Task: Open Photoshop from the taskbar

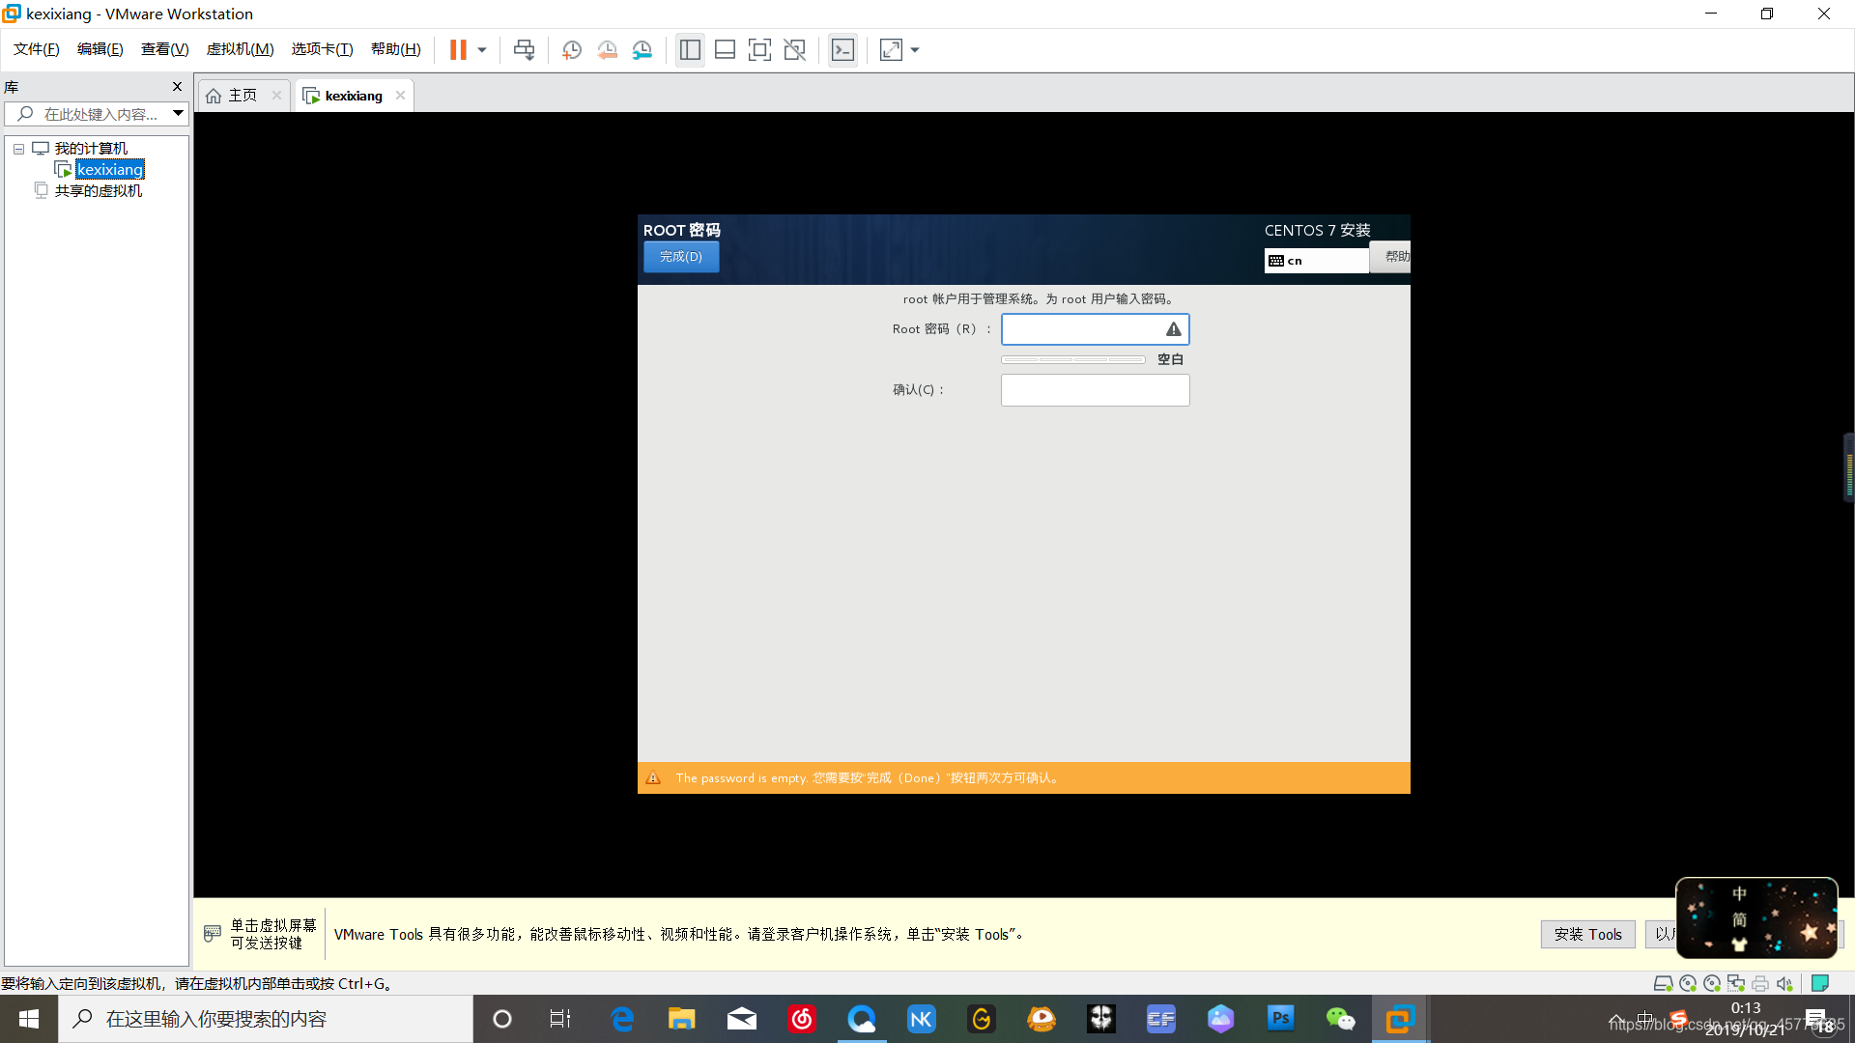Action: [x=1281, y=1019]
